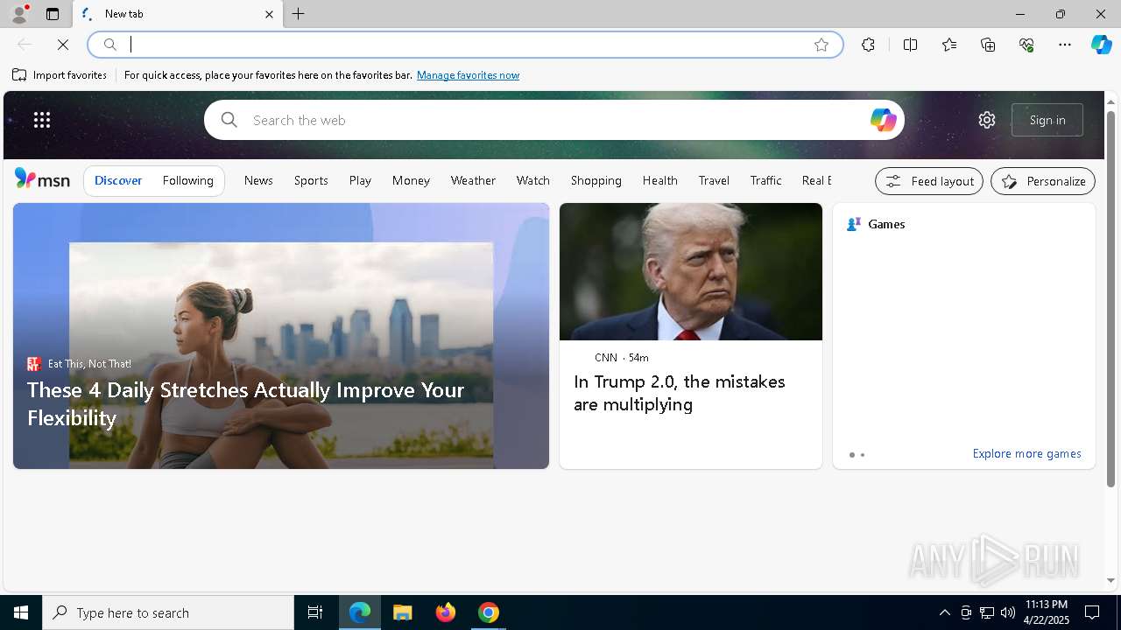Close the New tab tab
The height and width of the screenshot is (630, 1121).
(269, 14)
